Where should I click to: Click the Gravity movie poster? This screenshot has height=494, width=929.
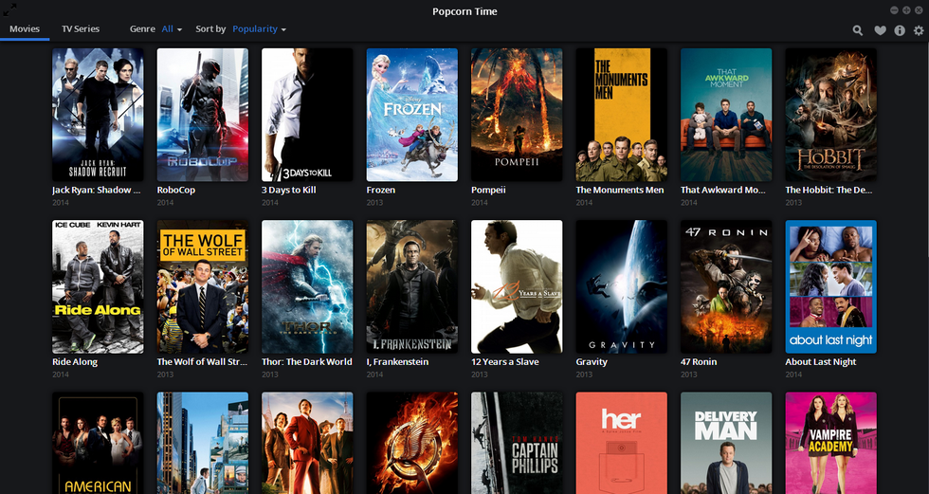point(621,286)
